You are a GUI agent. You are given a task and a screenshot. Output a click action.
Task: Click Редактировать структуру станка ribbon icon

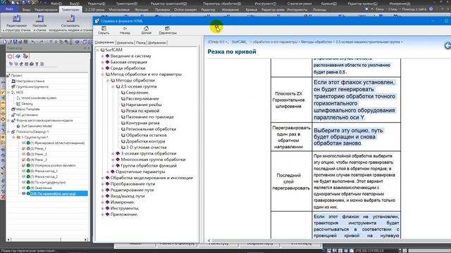pyautogui.click(x=16, y=19)
